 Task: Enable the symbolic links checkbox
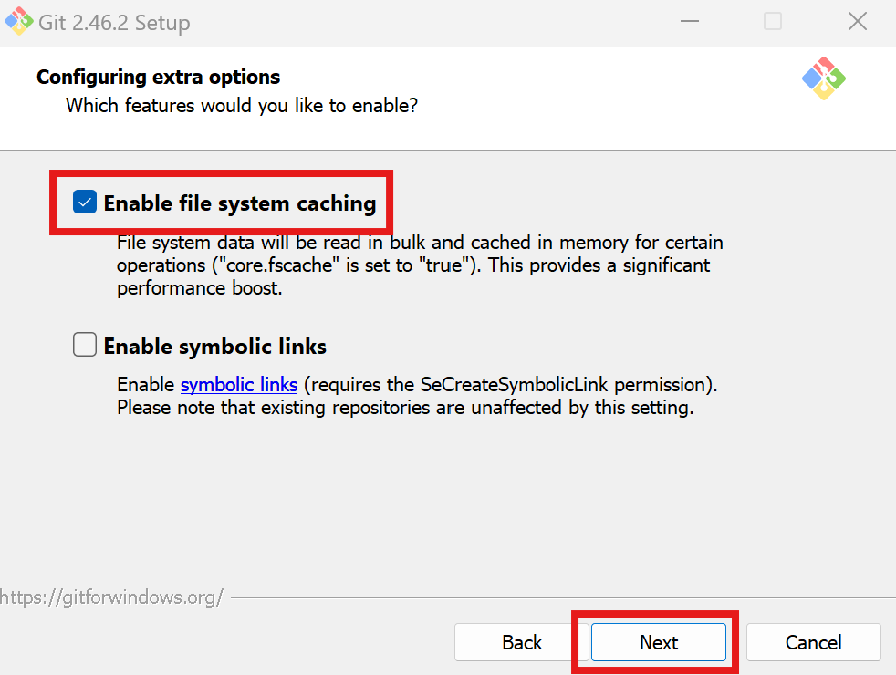(x=85, y=345)
